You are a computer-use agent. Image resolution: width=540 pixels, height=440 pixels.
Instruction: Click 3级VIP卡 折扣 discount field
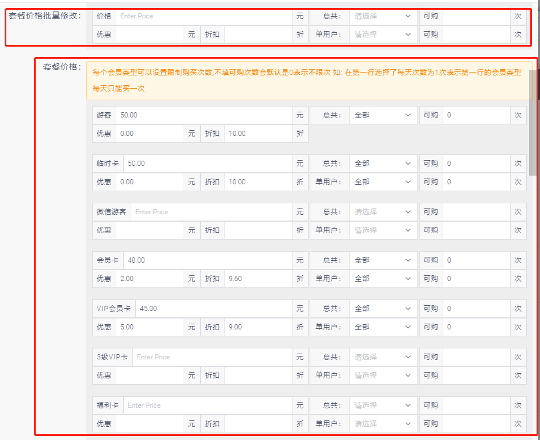tap(258, 375)
